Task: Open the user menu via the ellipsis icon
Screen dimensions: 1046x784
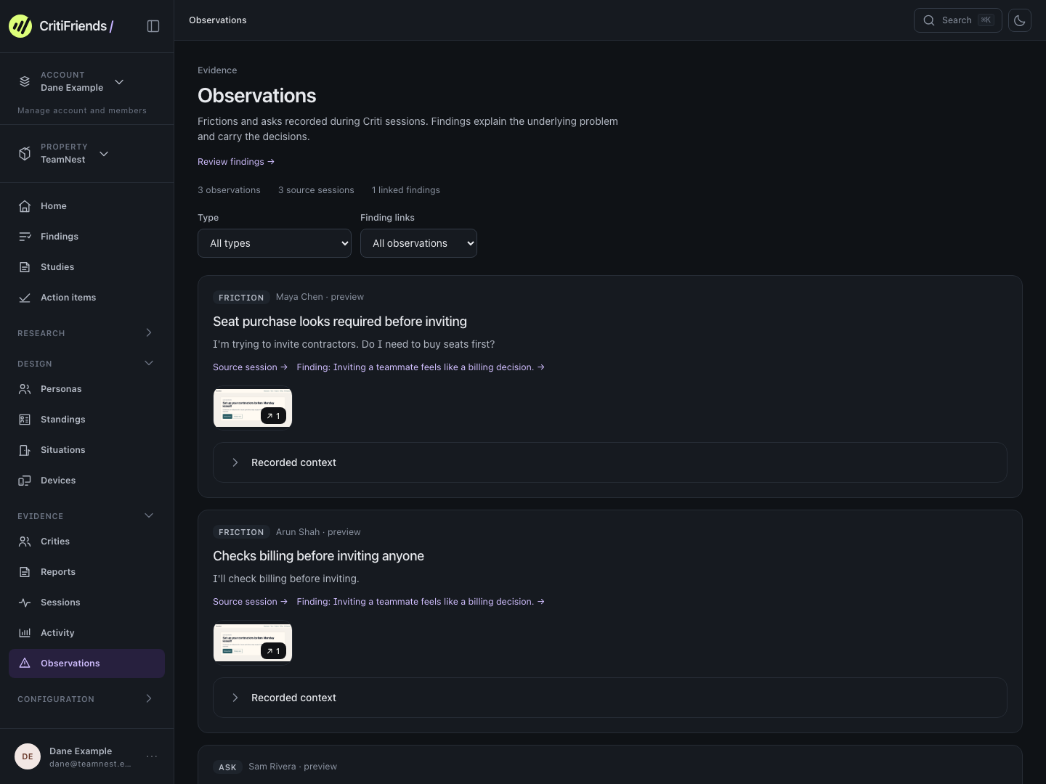Action: point(152,756)
